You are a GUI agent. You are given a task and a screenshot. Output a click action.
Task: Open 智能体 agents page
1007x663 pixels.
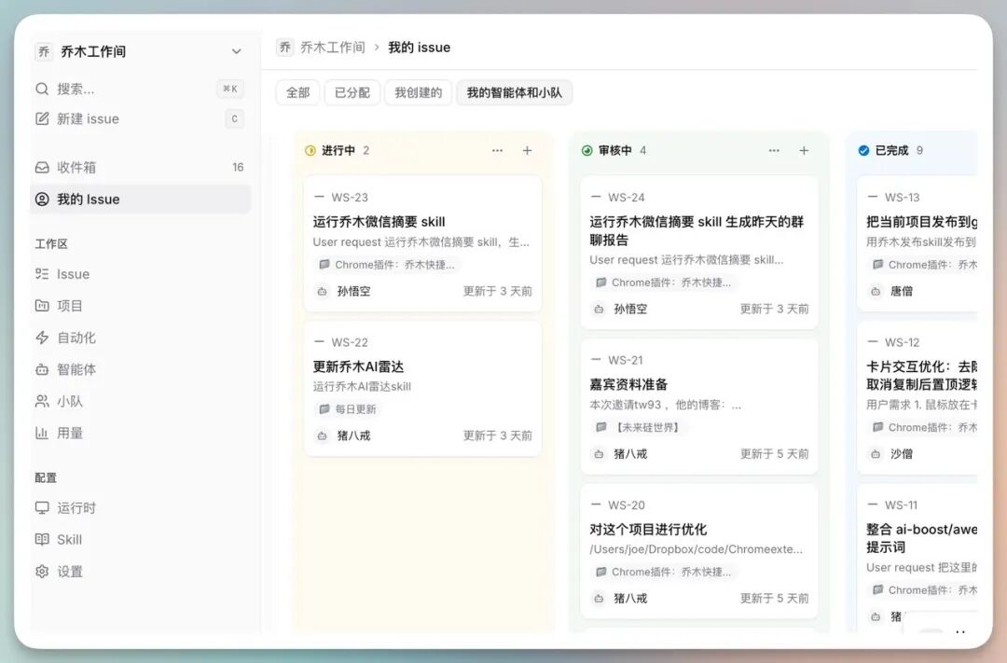pyautogui.click(x=140, y=369)
